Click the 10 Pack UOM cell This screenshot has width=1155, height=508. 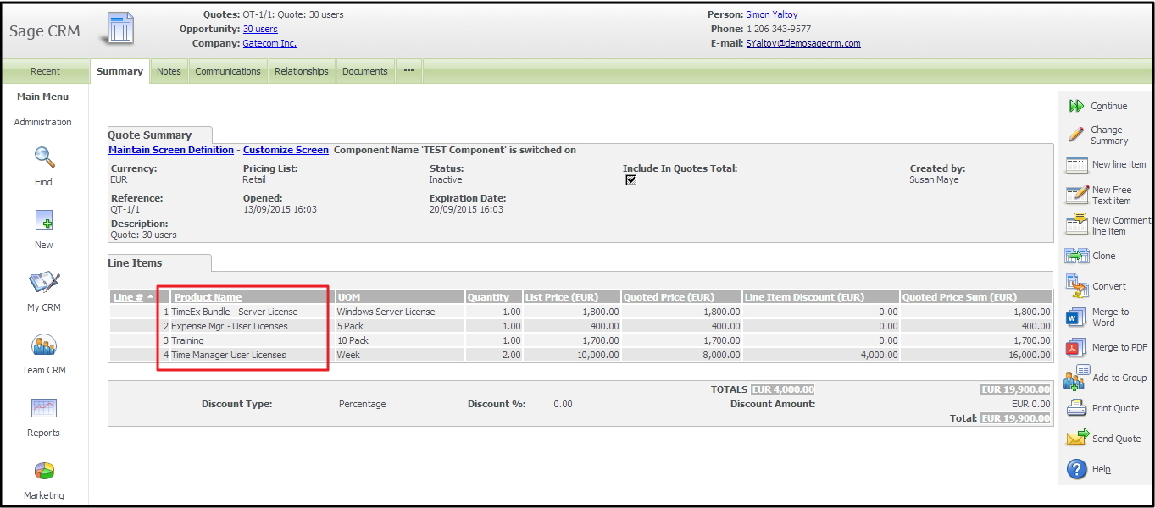[x=400, y=340]
